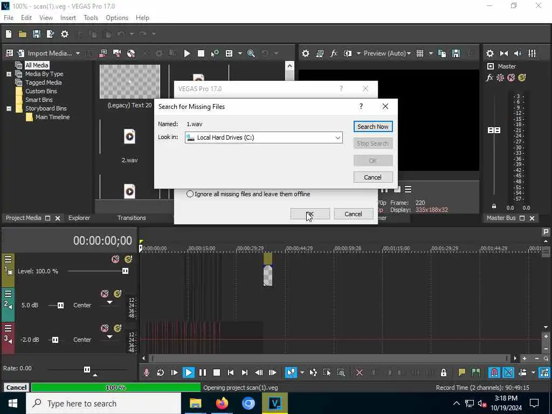Image resolution: width=552 pixels, height=414 pixels.
Task: Adjust the track 1 Level slider
Action: (x=125, y=271)
